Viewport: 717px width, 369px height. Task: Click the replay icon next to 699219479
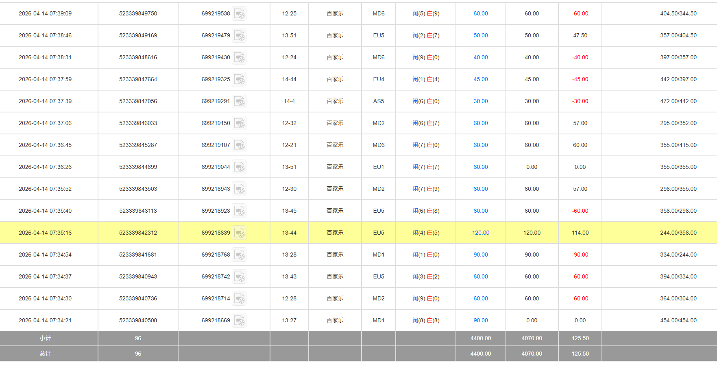click(239, 36)
